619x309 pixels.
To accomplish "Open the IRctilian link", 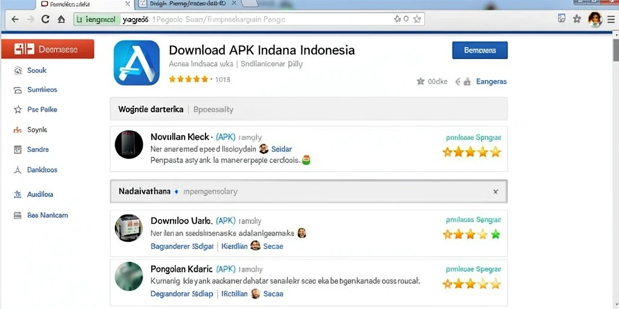I will (x=235, y=294).
